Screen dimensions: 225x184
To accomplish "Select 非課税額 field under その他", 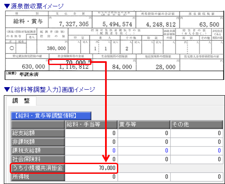I will (197, 142).
